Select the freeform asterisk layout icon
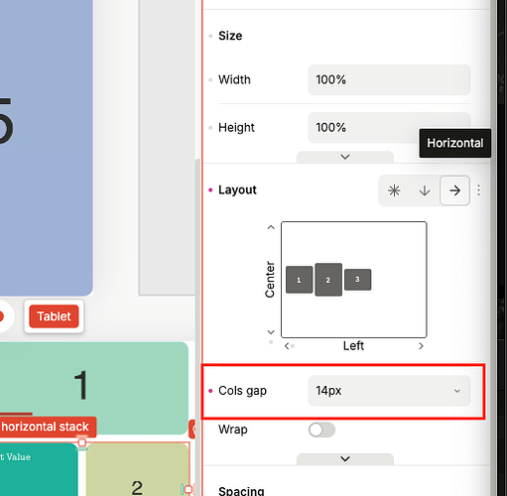 click(394, 190)
